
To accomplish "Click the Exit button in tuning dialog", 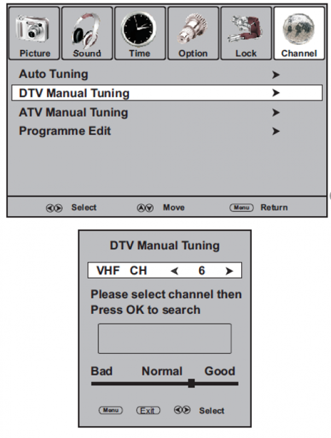I will tap(148, 410).
